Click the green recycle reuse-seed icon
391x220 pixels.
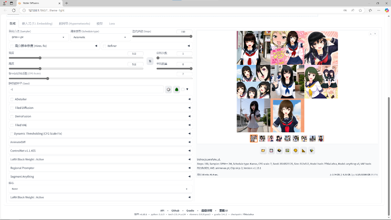(x=177, y=89)
